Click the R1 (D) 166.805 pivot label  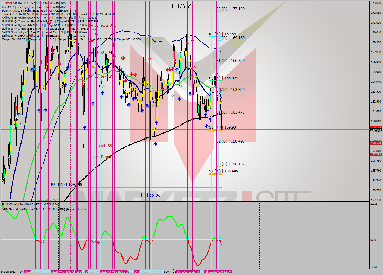[230, 60]
